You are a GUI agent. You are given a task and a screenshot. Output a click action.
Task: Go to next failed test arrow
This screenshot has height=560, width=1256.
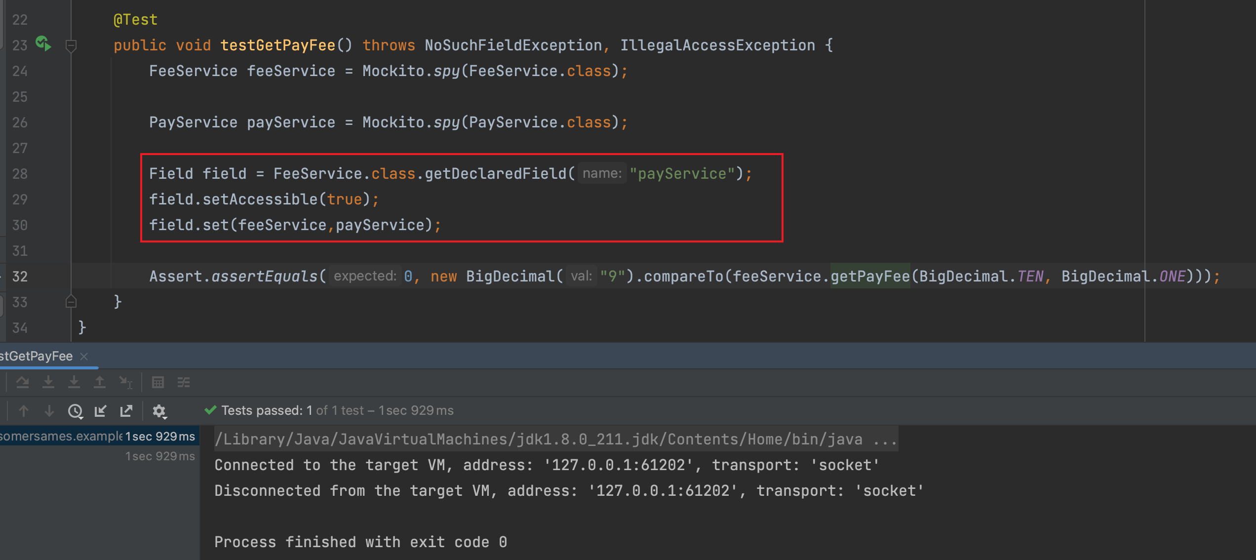point(49,410)
